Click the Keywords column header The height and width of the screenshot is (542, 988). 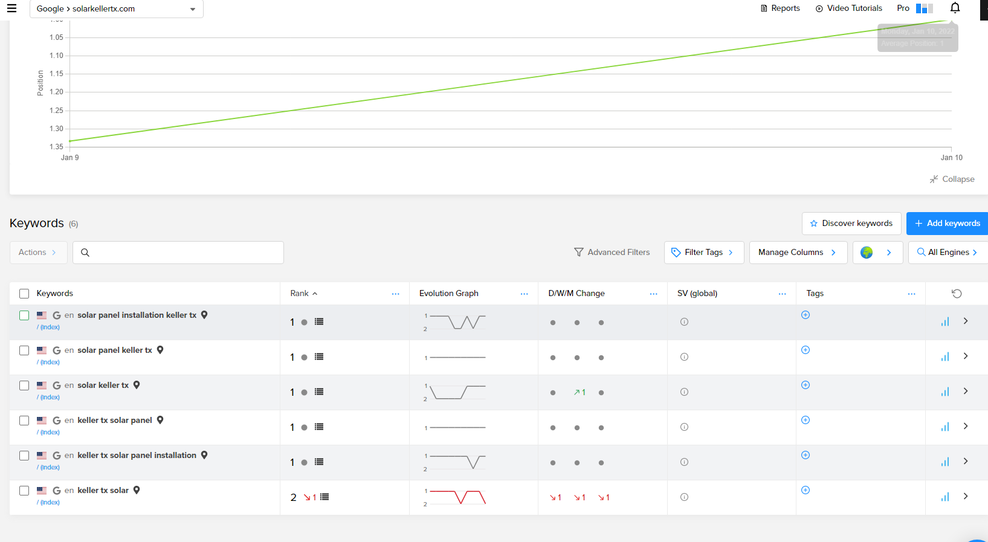click(55, 294)
